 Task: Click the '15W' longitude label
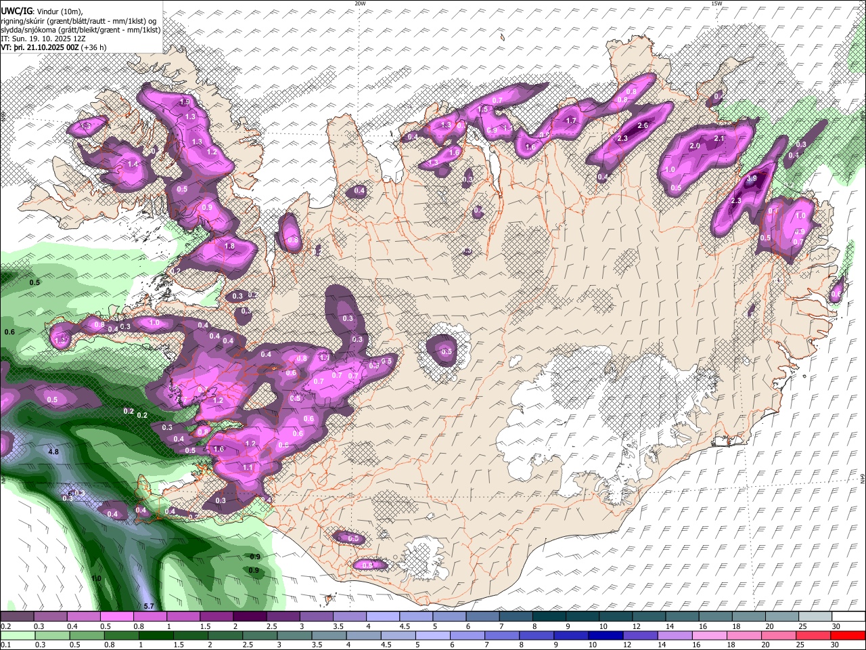(x=716, y=3)
